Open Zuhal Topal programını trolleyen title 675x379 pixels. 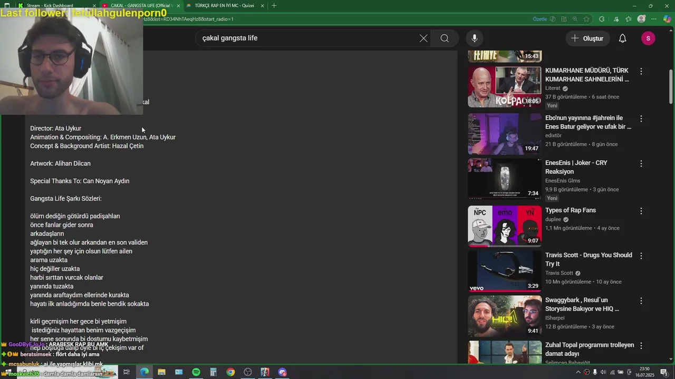click(590, 350)
